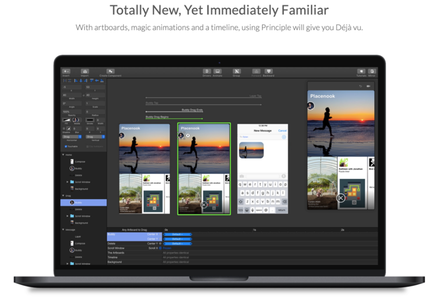Click the Import toolbar icon
This screenshot has height=304, width=442.
[85, 71]
